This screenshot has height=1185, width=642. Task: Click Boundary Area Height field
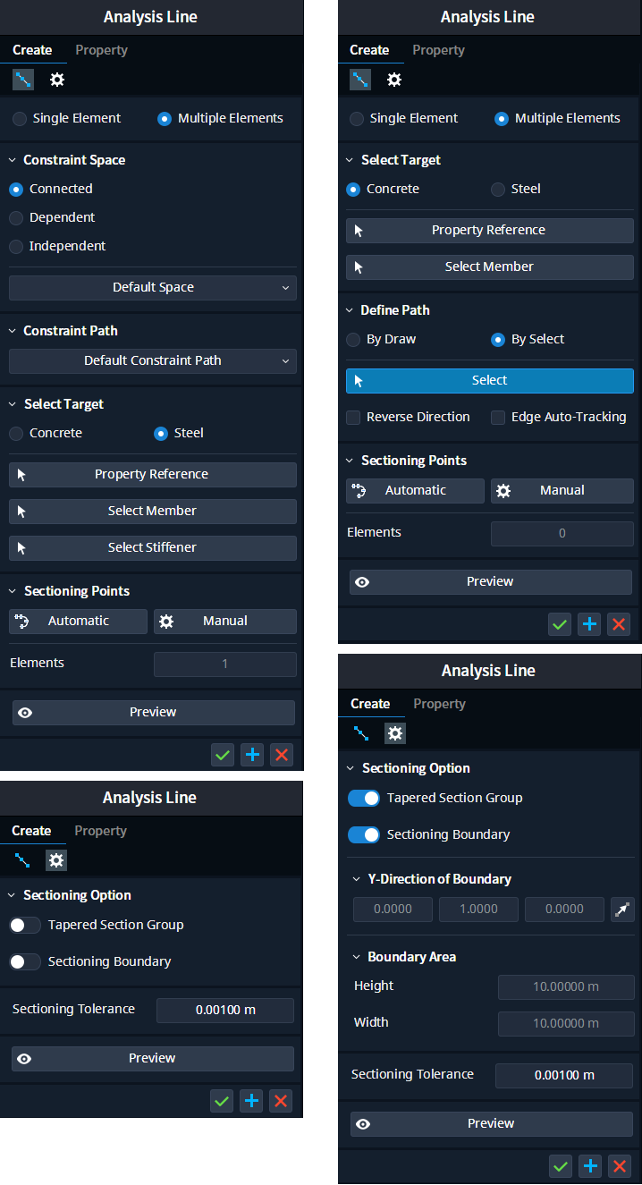(566, 987)
